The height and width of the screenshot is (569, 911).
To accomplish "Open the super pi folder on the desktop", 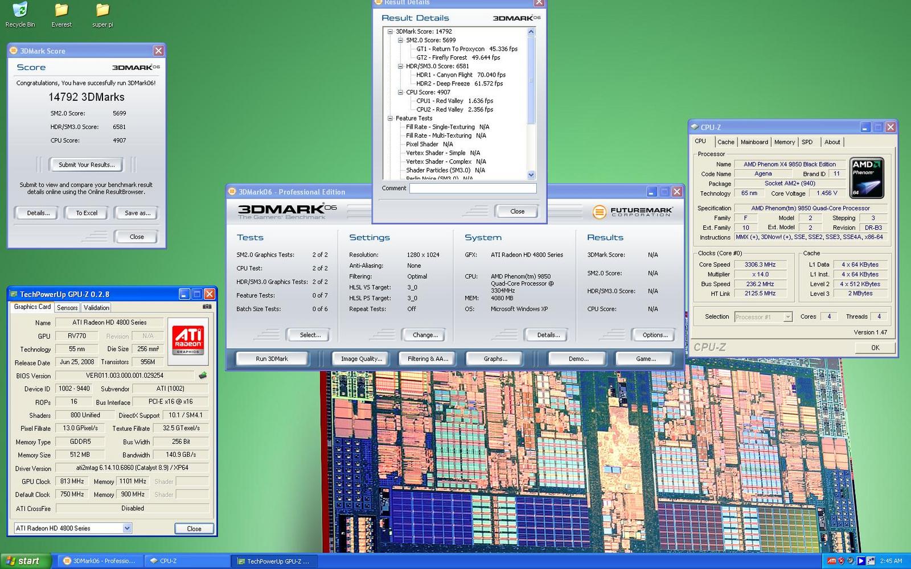I will click(x=102, y=15).
